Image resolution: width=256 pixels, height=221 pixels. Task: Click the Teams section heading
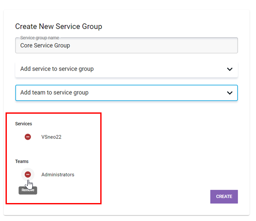click(22, 161)
